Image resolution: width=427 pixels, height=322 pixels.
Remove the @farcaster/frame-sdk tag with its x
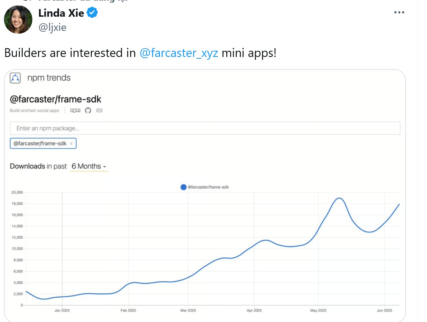pyautogui.click(x=71, y=144)
